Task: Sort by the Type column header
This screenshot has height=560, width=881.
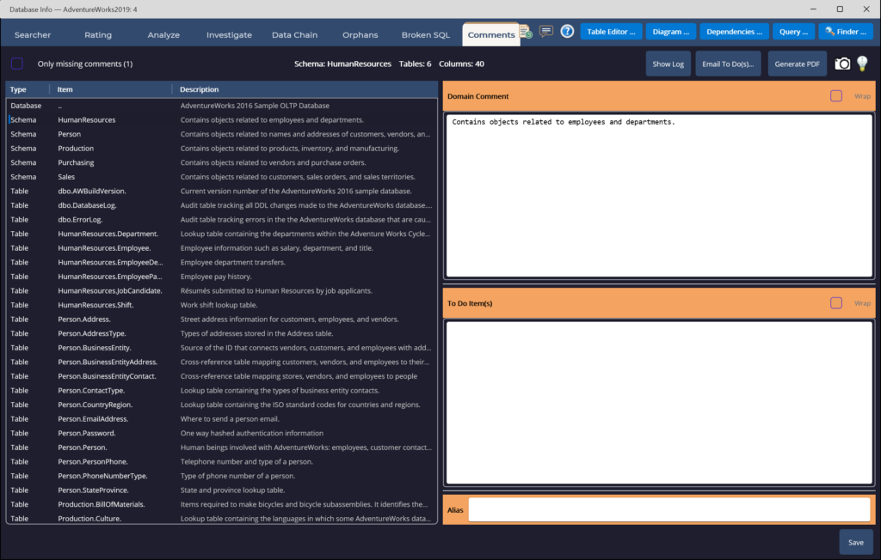Action: [28, 89]
